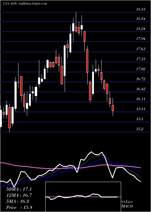Click the 15.5 price axis label

140,119
